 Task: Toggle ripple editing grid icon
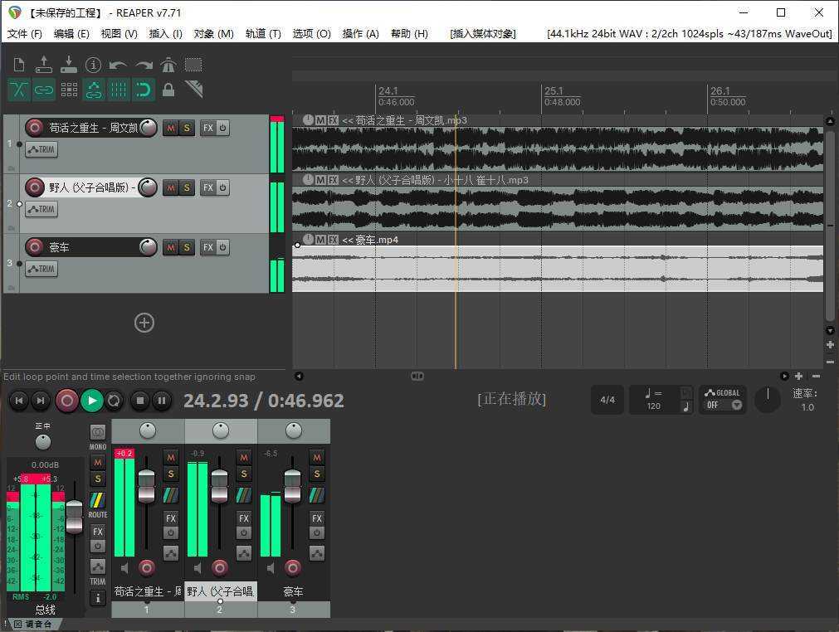coord(69,90)
